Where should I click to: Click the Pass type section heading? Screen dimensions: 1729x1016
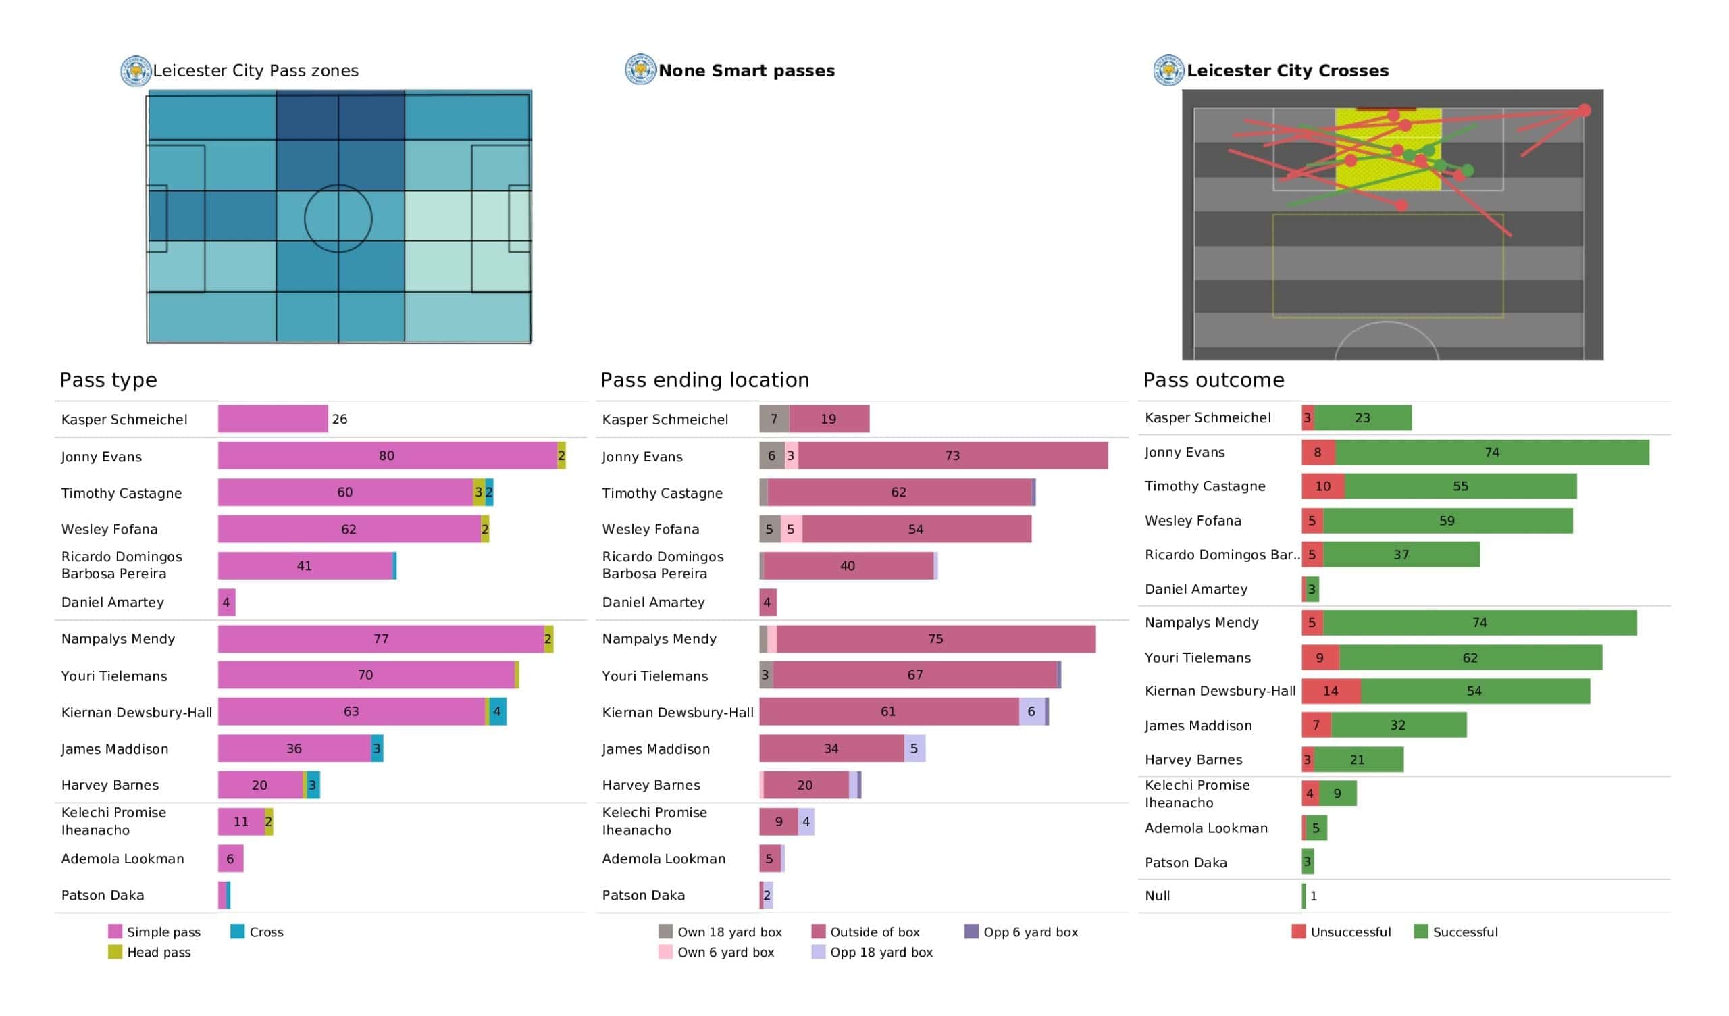(109, 380)
